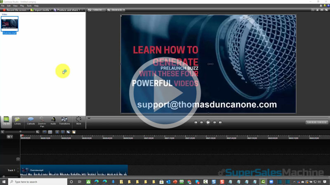This screenshot has width=330, height=185.
Task: Open the Clip Bin tab
Action: pyautogui.click(x=6, y=121)
